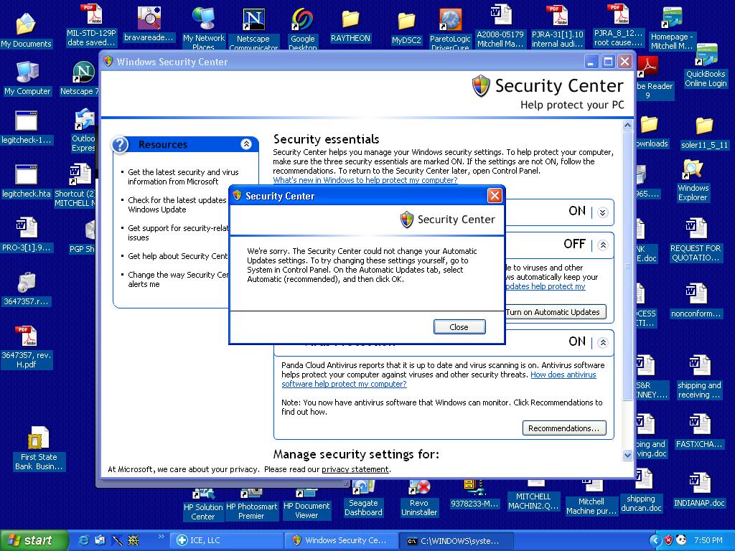The image size is (735, 551).
Task: Open My Computer desktop icon
Action: 27,78
